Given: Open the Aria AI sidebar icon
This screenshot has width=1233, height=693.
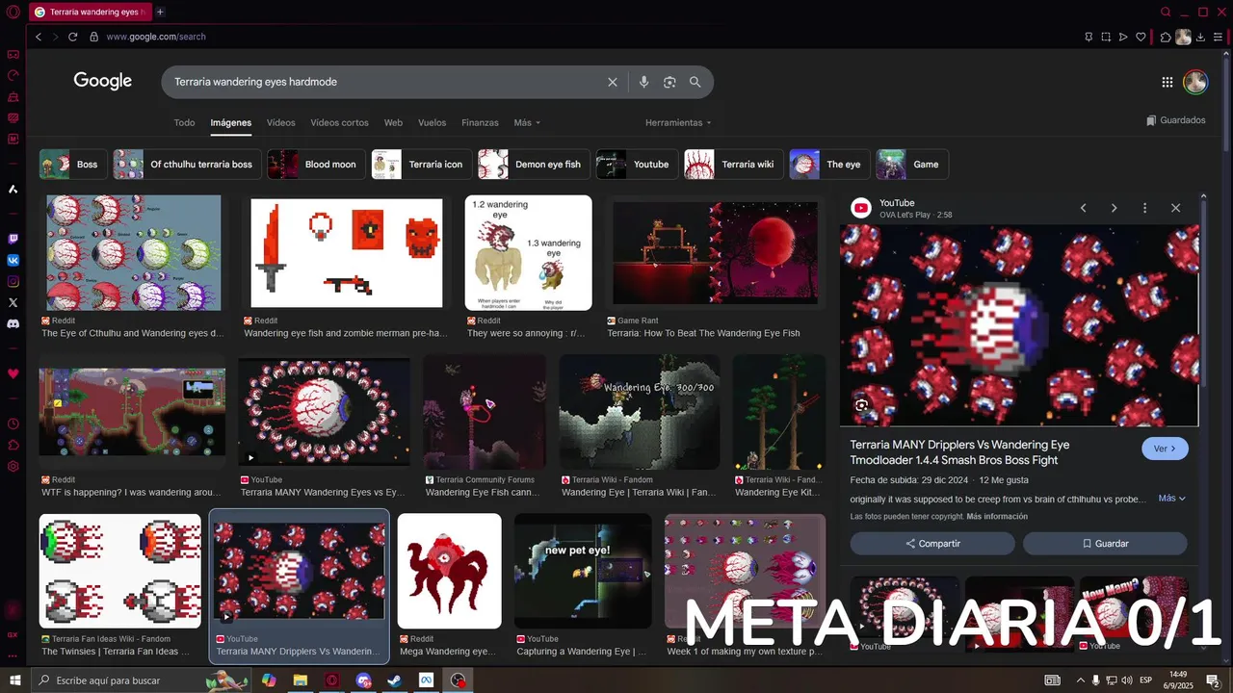Looking at the screenshot, I should pos(13,189).
